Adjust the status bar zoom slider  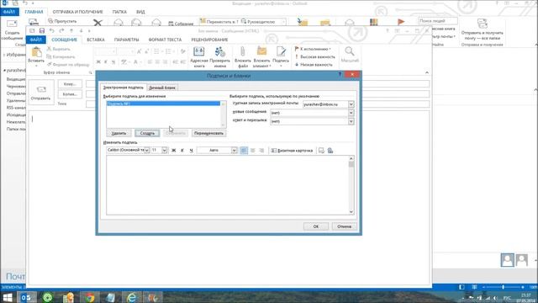tap(503, 287)
